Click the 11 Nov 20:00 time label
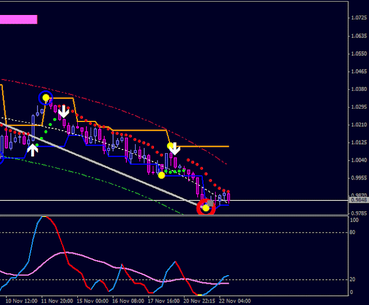 coord(57,301)
